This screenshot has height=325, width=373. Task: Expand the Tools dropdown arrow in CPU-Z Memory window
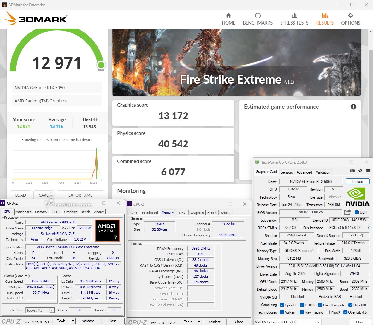click(x=199, y=322)
